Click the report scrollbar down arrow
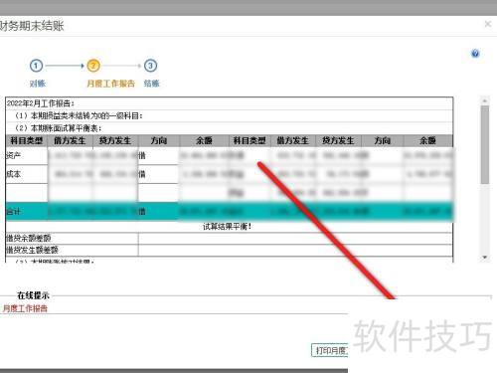The width and height of the screenshot is (497, 373). pyautogui.click(x=485, y=258)
